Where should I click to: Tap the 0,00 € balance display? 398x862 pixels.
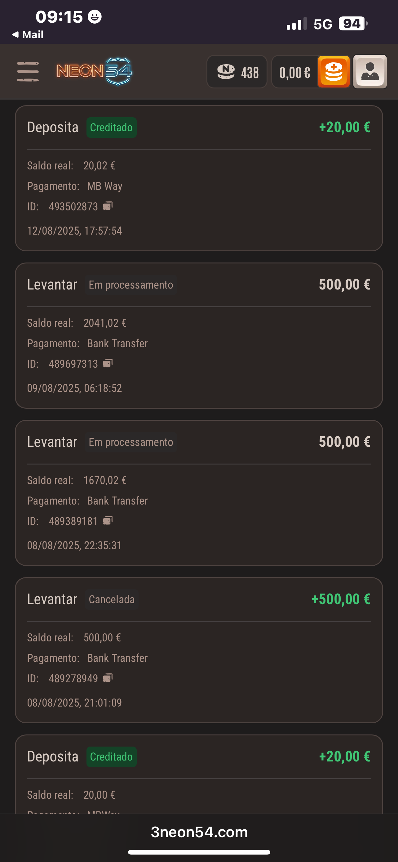[x=294, y=73]
